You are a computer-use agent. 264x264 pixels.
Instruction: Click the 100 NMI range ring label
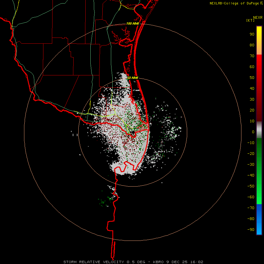(133, 23)
